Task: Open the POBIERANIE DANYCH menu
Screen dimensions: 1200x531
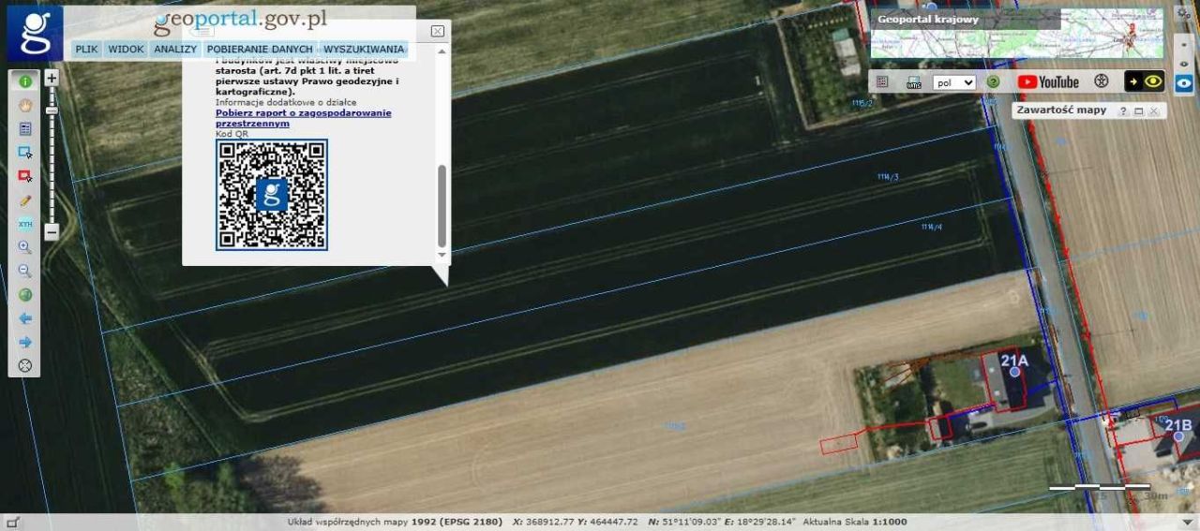Action: click(x=260, y=49)
